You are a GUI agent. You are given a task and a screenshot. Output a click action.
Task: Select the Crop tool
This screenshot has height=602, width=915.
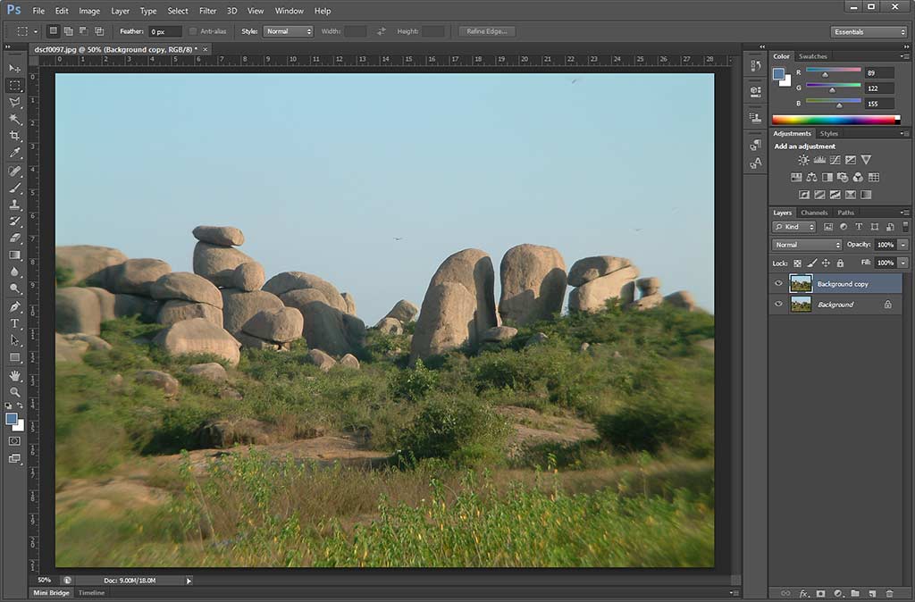pyautogui.click(x=14, y=136)
